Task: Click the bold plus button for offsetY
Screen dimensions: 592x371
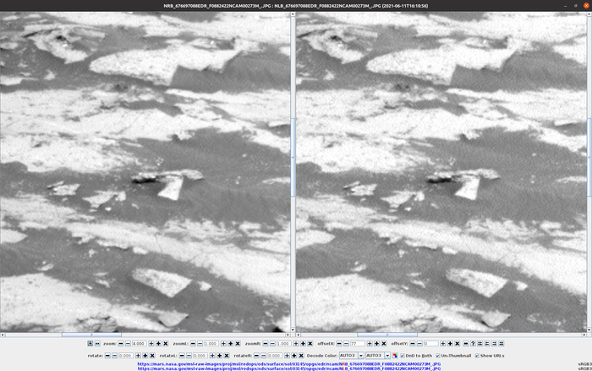Action: [450, 344]
